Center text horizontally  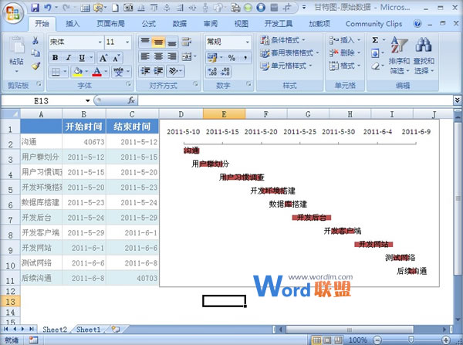[x=158, y=56]
